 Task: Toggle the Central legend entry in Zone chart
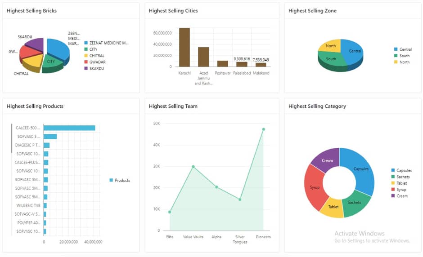[405, 49]
